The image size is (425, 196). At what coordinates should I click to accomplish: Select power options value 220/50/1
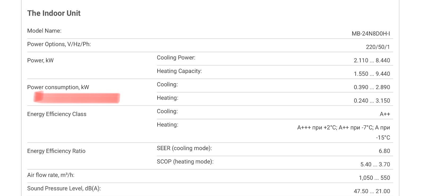[x=378, y=47]
